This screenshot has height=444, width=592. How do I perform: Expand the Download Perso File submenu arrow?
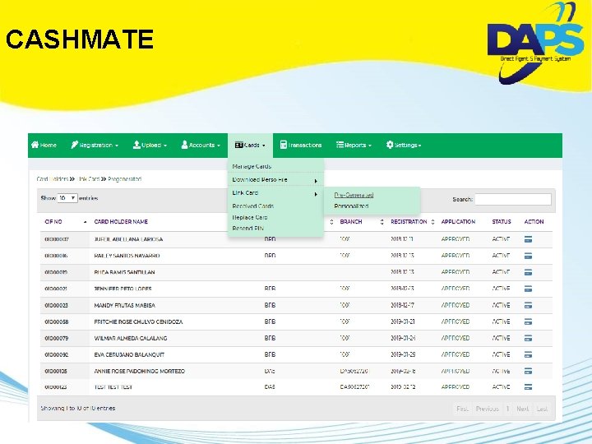[316, 181]
